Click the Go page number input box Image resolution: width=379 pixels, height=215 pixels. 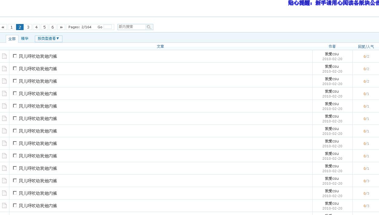tap(108, 27)
